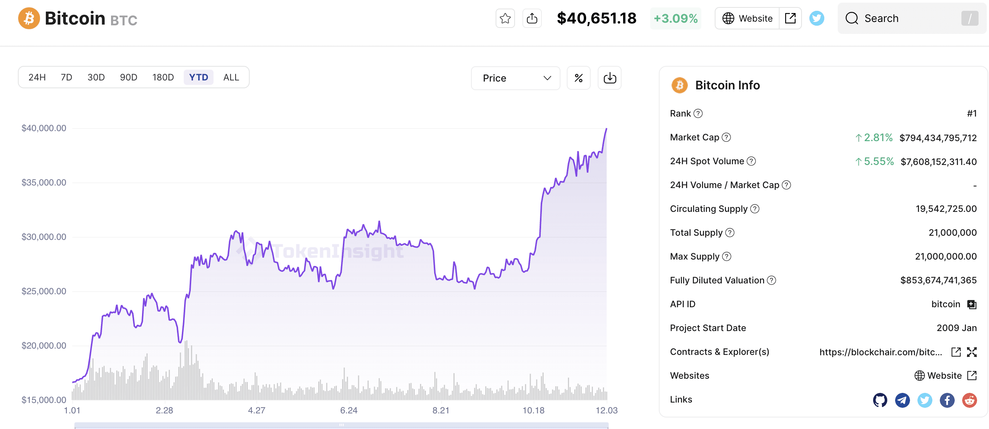Click the Twitter icon in the header
The width and height of the screenshot is (989, 429).
pyautogui.click(x=817, y=18)
